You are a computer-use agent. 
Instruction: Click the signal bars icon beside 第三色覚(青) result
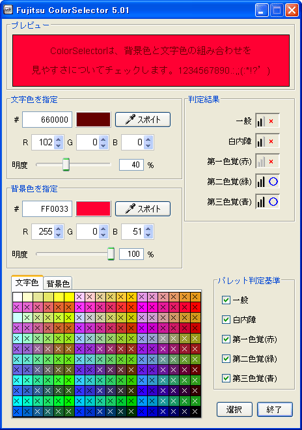261,202
